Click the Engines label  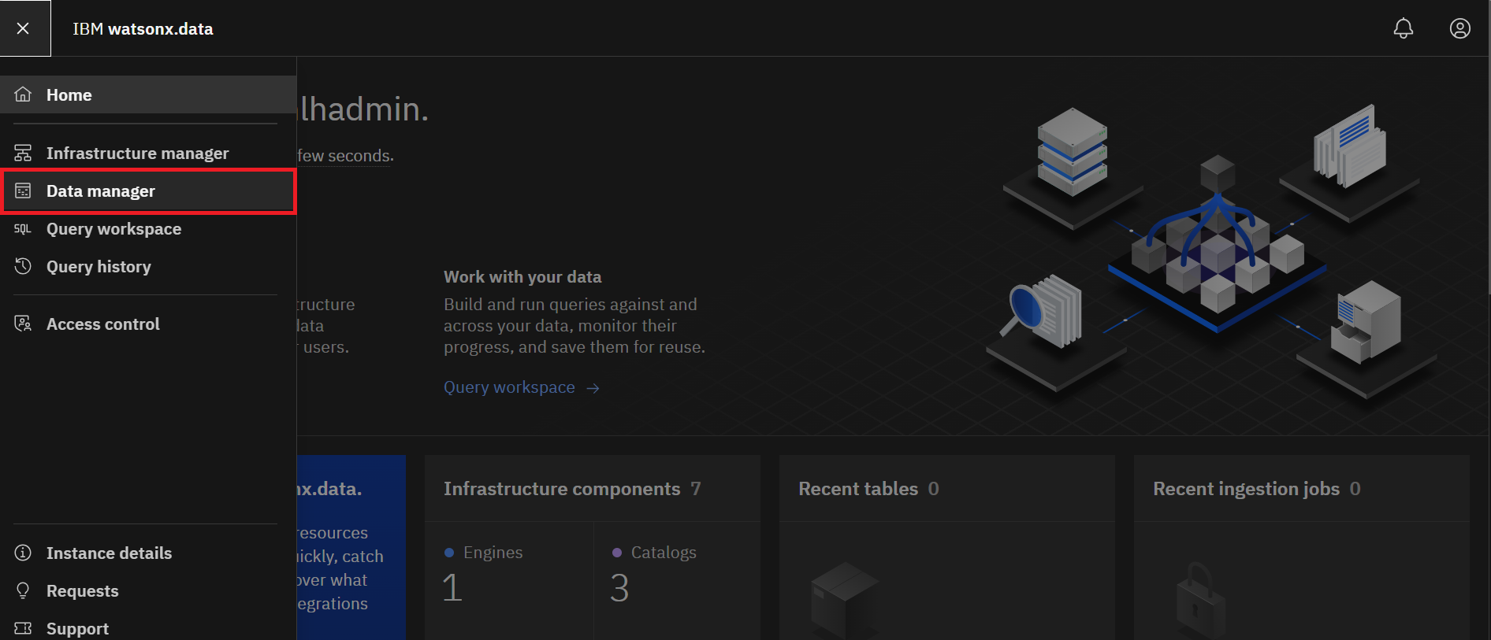click(x=493, y=553)
